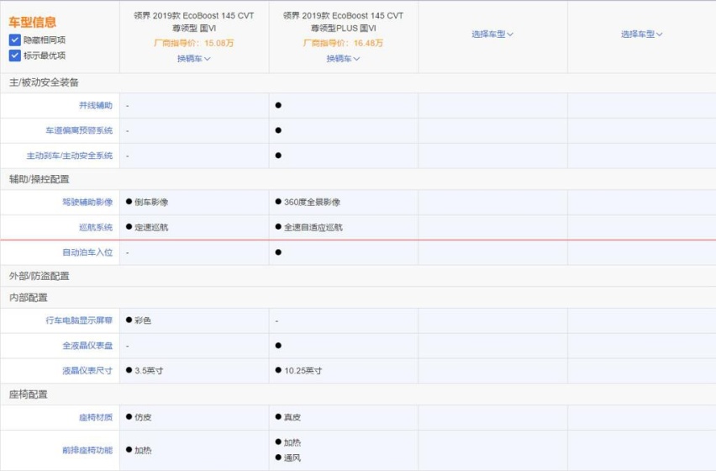Open the 车道偏离预警系统 parameter link
Viewport: 716px width, 471px height.
79,130
